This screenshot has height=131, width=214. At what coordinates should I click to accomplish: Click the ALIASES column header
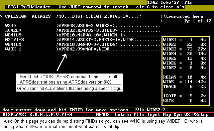pyautogui.click(x=41, y=16)
